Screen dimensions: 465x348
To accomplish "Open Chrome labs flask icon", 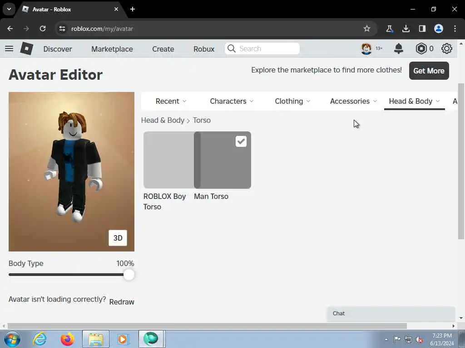I will (389, 29).
